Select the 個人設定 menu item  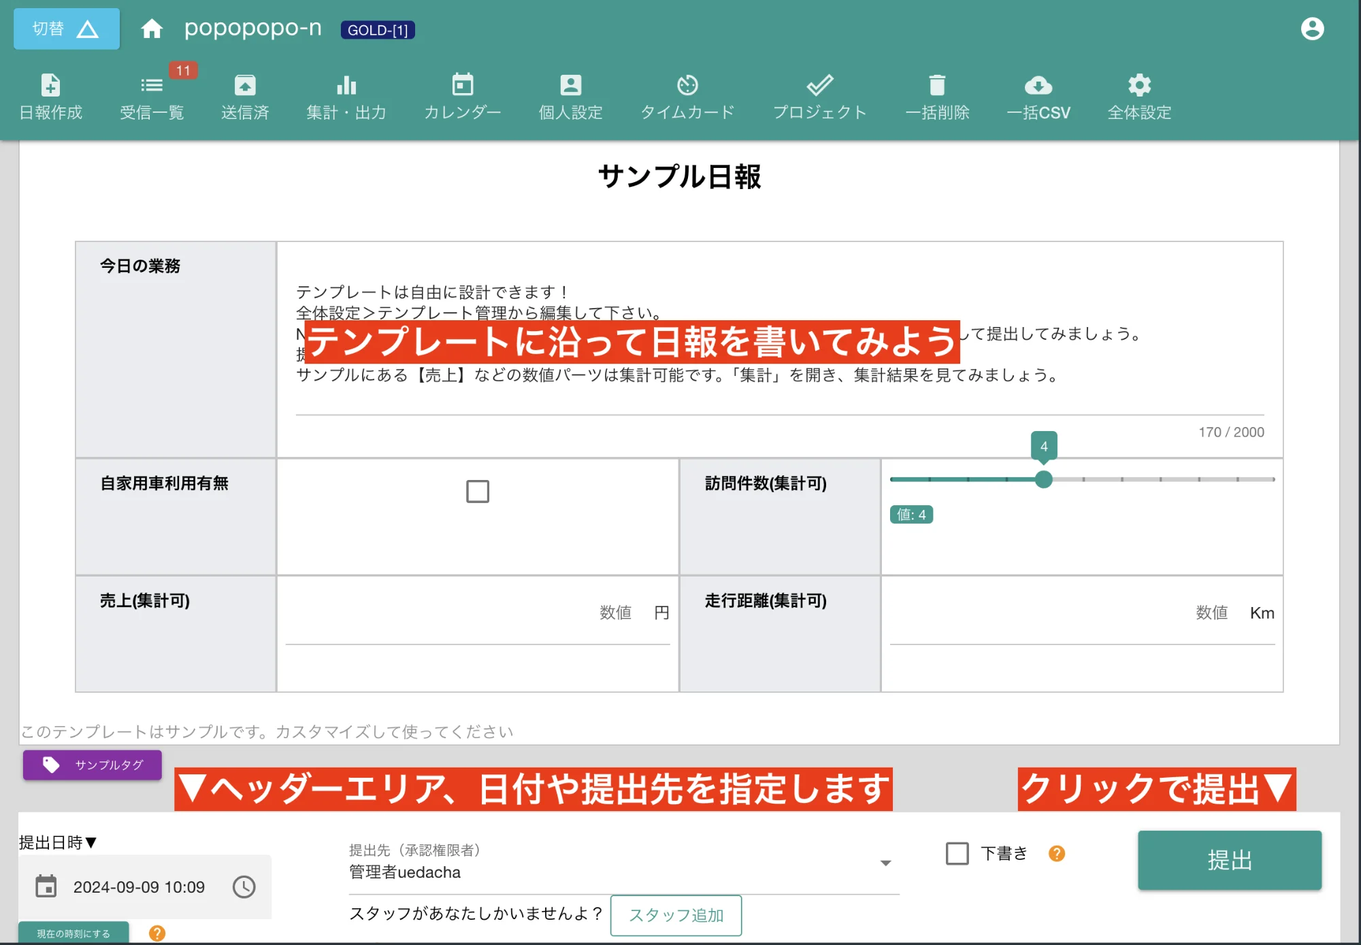click(x=570, y=95)
